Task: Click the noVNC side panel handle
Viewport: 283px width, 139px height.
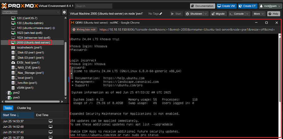Action: (71, 73)
